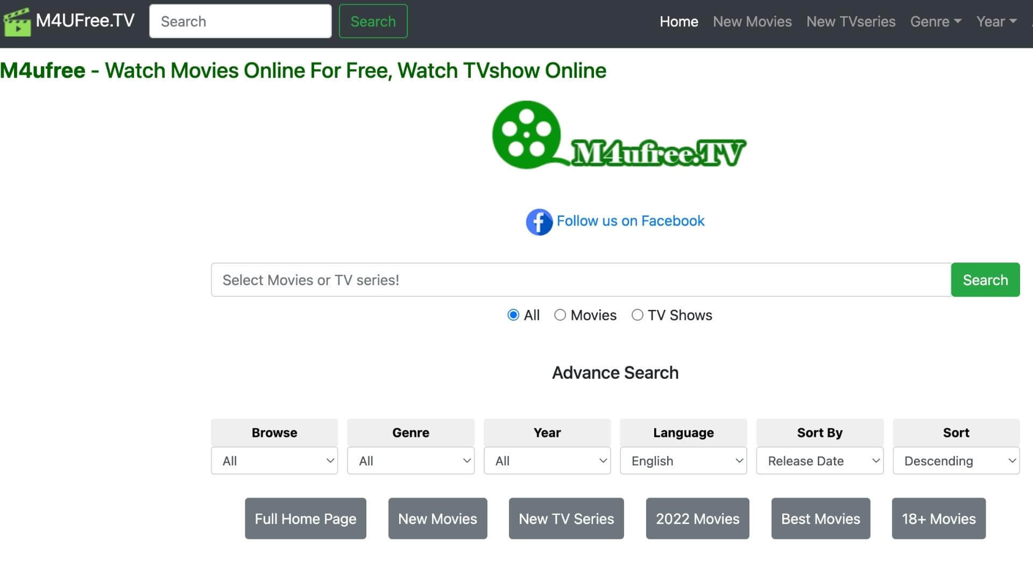Open New Movies in the navbar
Image resolution: width=1033 pixels, height=581 pixels.
pyautogui.click(x=752, y=22)
